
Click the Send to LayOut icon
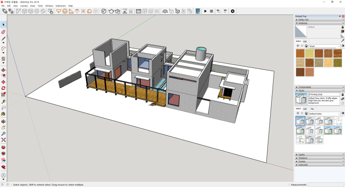3,160
